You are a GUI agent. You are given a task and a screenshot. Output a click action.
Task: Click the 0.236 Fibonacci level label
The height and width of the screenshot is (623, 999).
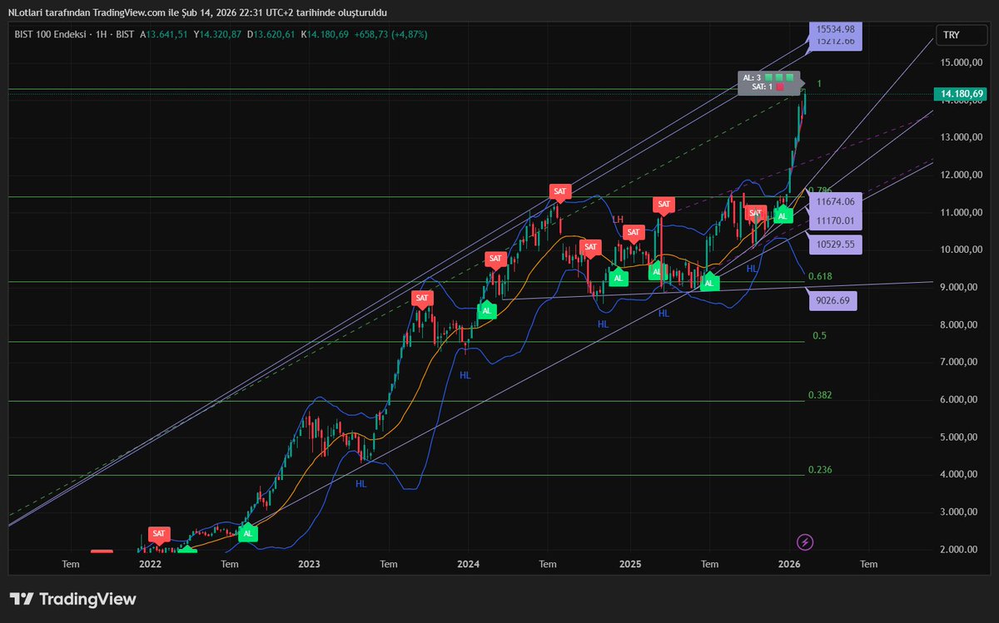point(819,470)
